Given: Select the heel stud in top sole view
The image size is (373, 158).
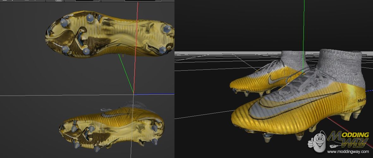Looking at the screenshot, I should click(x=167, y=29).
